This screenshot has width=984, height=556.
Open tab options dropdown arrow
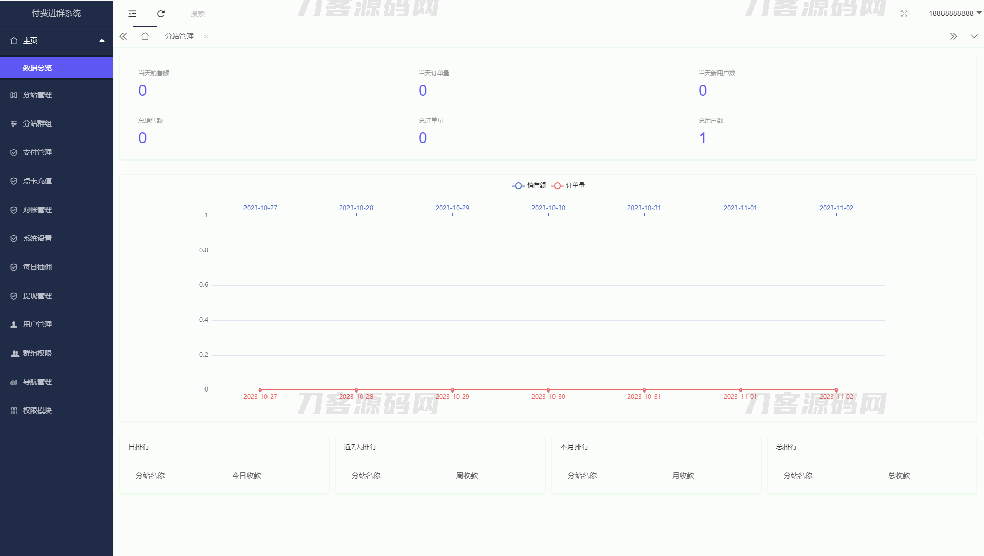click(974, 36)
